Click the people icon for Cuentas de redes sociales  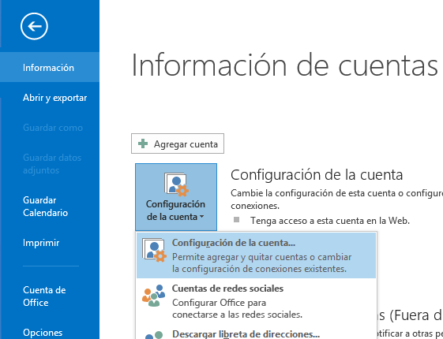coord(154,296)
